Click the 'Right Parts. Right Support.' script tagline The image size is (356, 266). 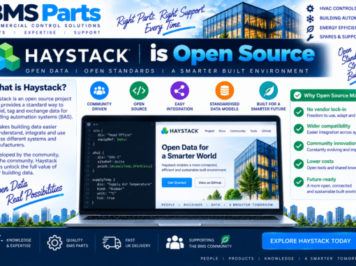pos(161,16)
